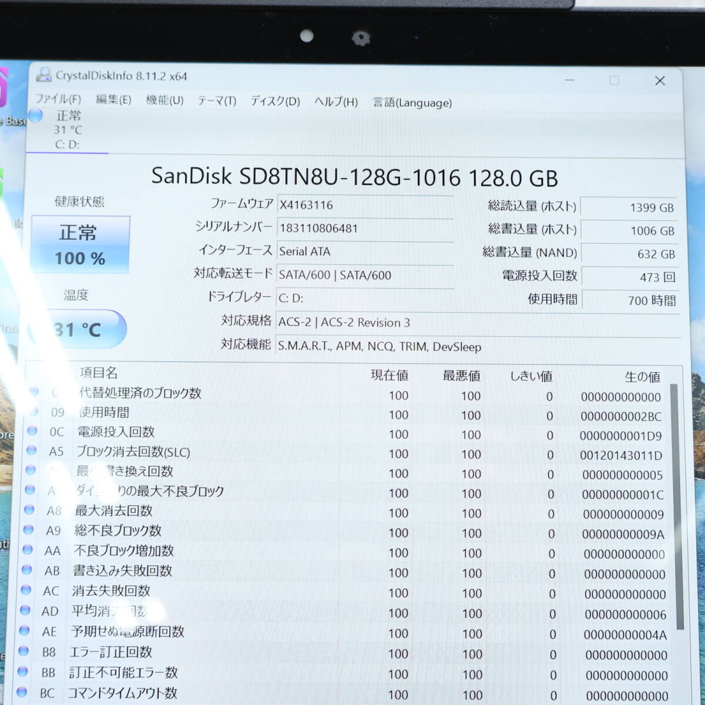
Task: Click the しきい値 column header
Action: coord(531,376)
